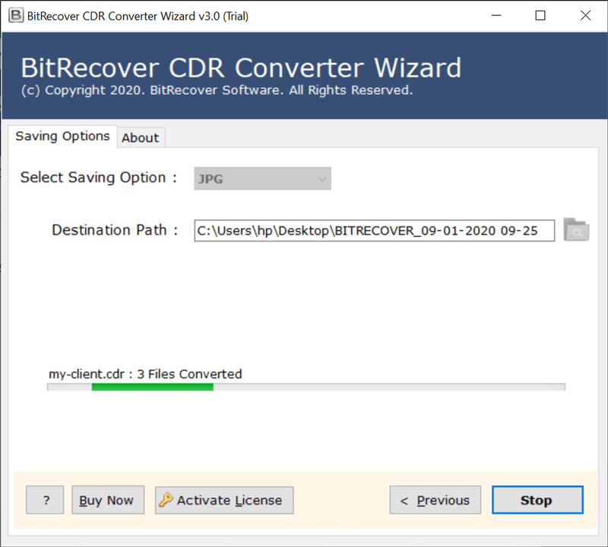608x547 pixels.
Task: Click the copyright notice in the header banner
Action: coord(217,90)
